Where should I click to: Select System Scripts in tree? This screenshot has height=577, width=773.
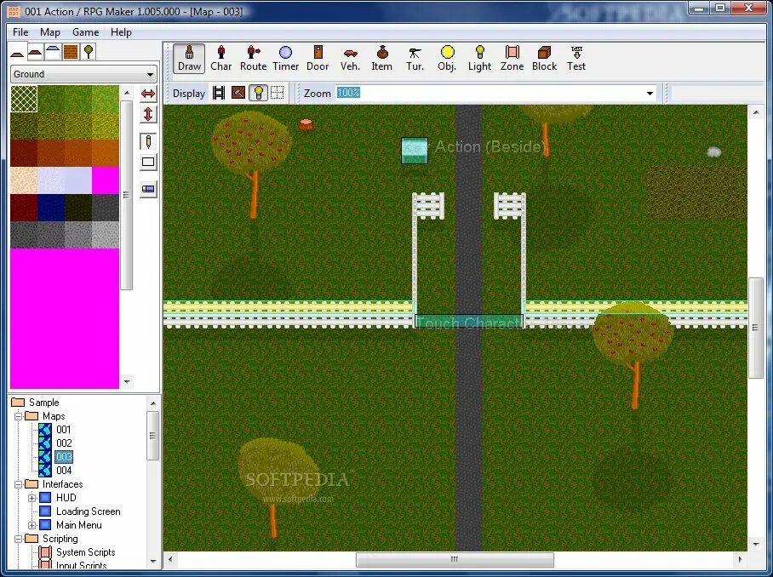pos(86,552)
